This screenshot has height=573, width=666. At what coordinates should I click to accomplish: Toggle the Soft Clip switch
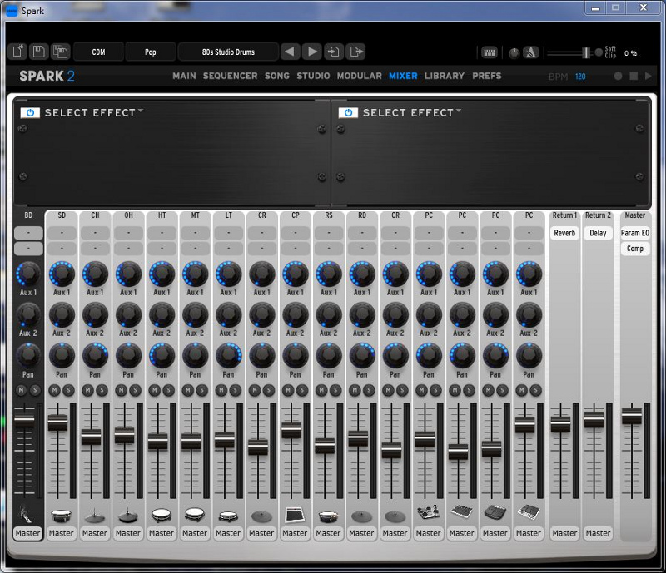pyautogui.click(x=599, y=52)
